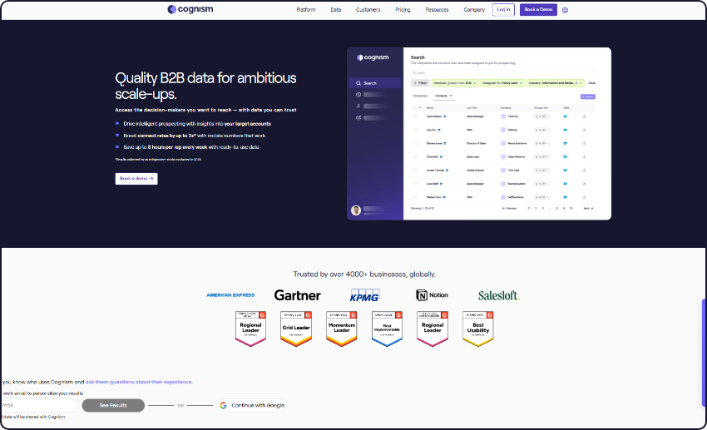Click the work email input field

(39, 405)
